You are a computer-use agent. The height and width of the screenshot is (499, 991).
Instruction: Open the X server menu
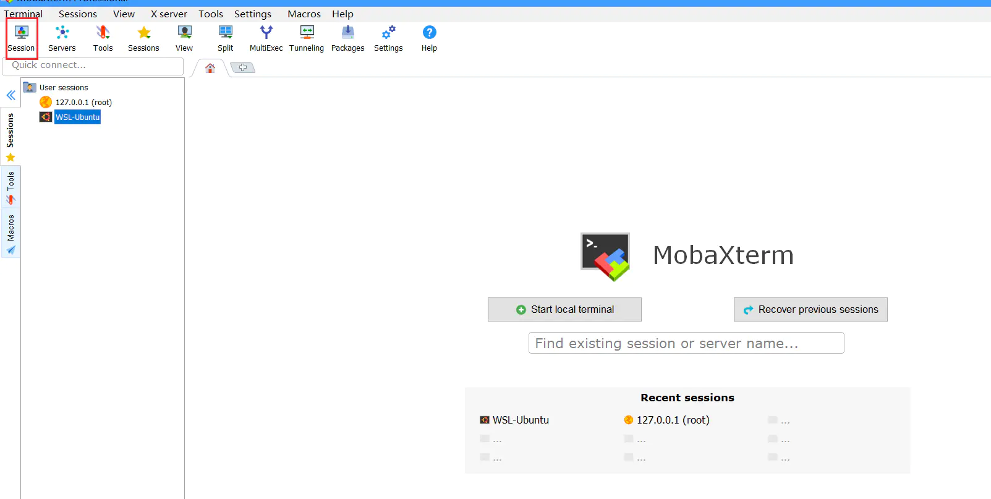pos(169,14)
